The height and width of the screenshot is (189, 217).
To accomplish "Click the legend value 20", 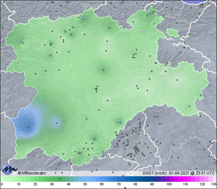I will tap(35, 184).
